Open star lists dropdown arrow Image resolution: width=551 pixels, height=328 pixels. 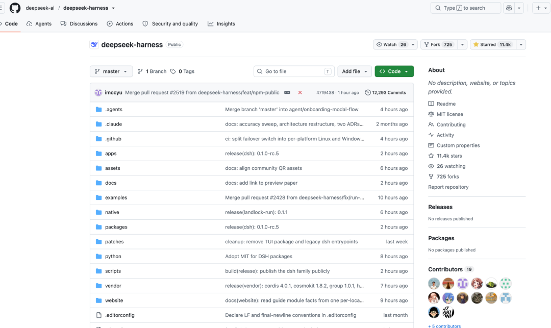coord(521,44)
